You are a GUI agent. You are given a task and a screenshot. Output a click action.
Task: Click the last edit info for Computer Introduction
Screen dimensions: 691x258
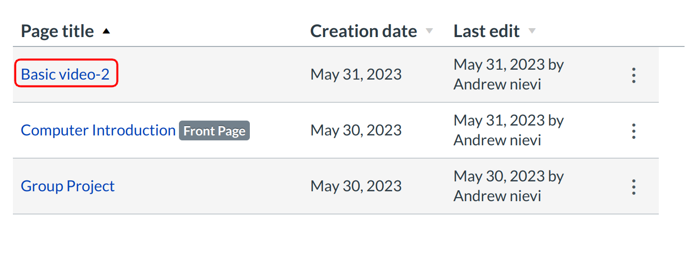click(509, 130)
